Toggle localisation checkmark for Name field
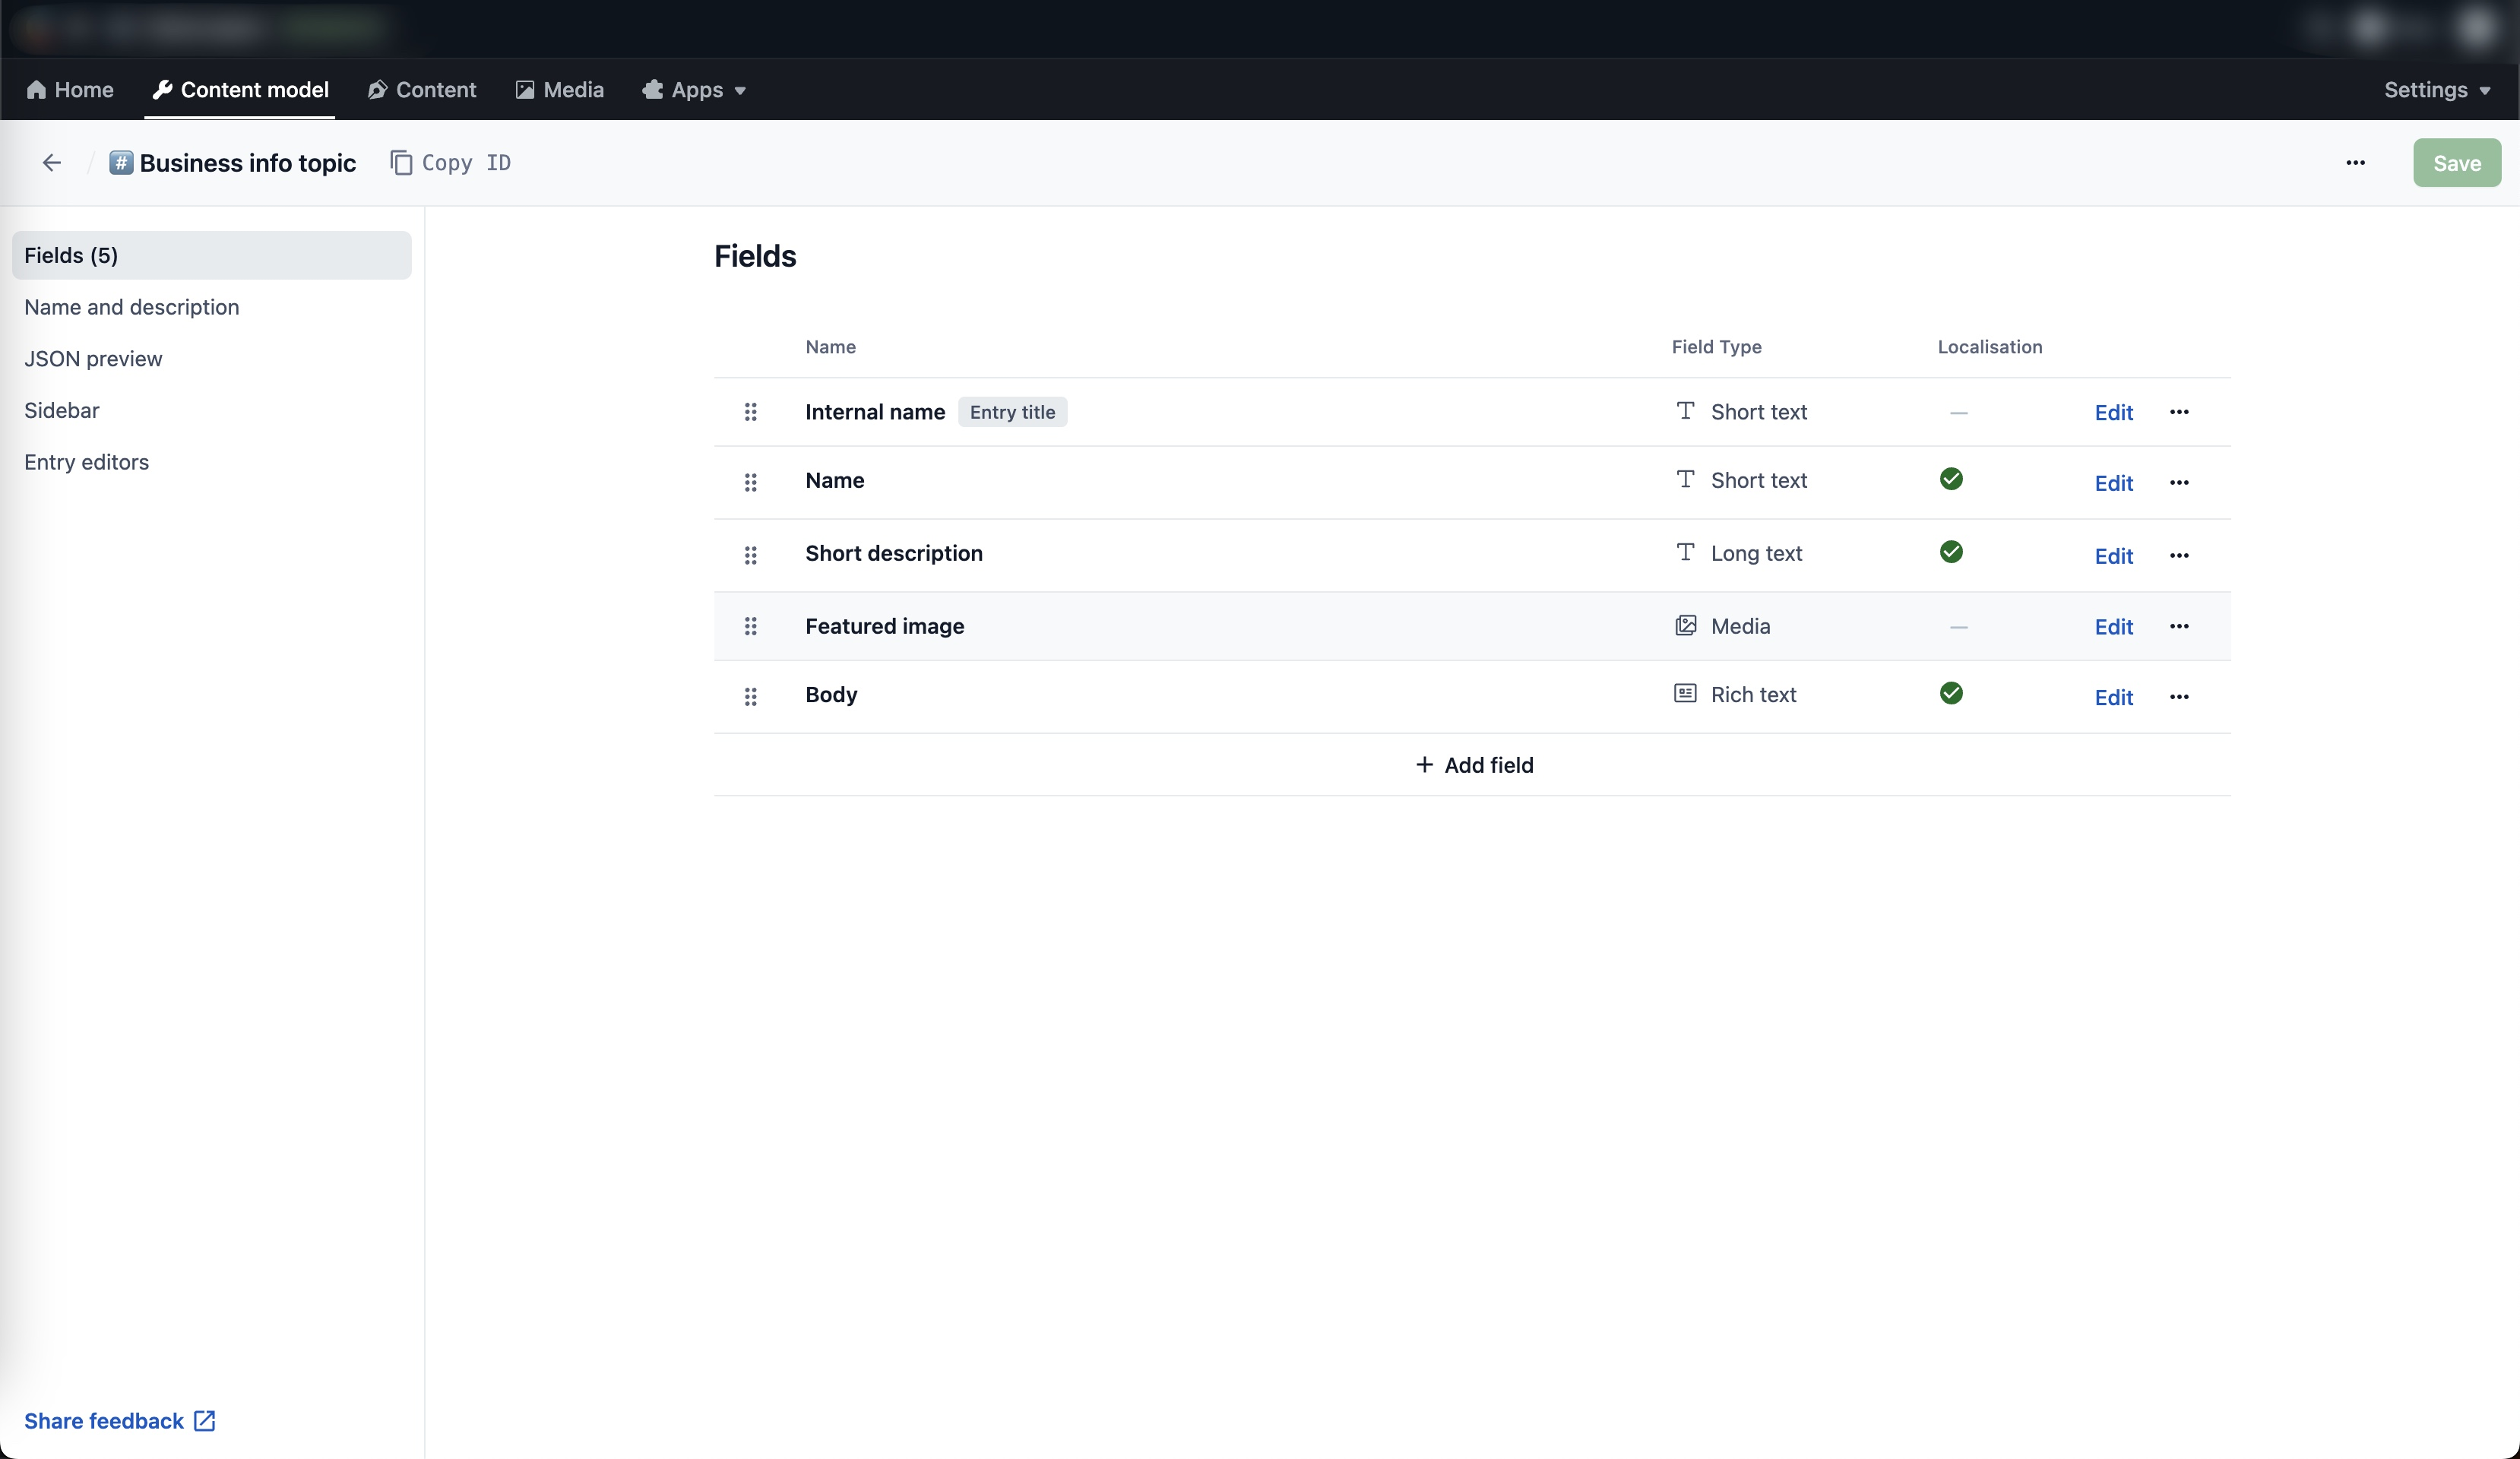The width and height of the screenshot is (2520, 1459). pyautogui.click(x=1950, y=479)
